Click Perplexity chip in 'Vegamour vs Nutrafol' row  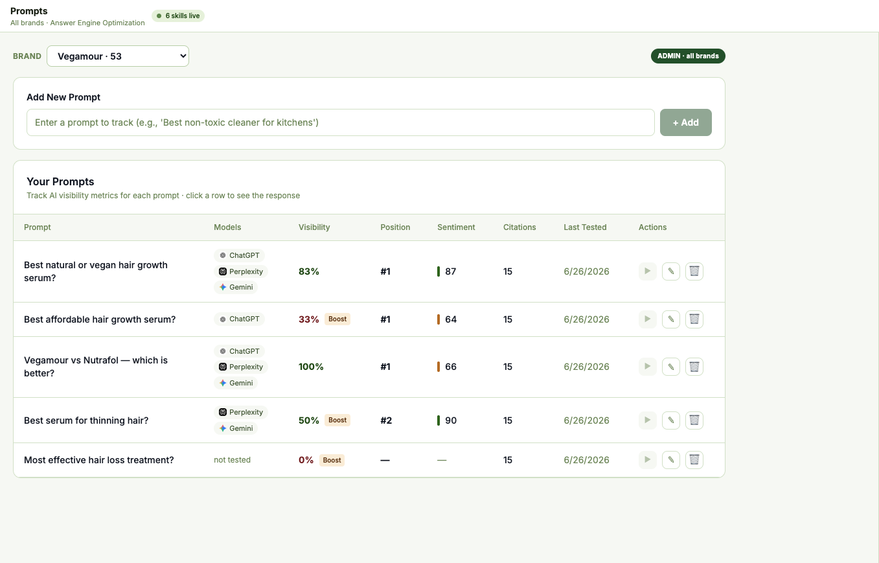[x=241, y=367]
